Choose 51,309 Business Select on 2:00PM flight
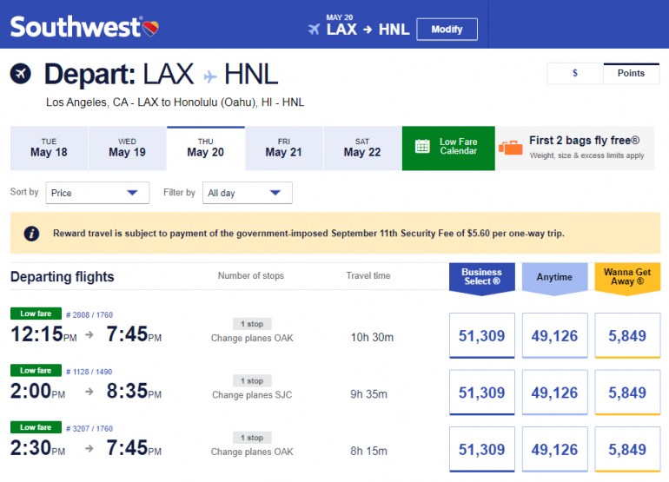Viewport: 669px width, 482px height. tap(481, 393)
